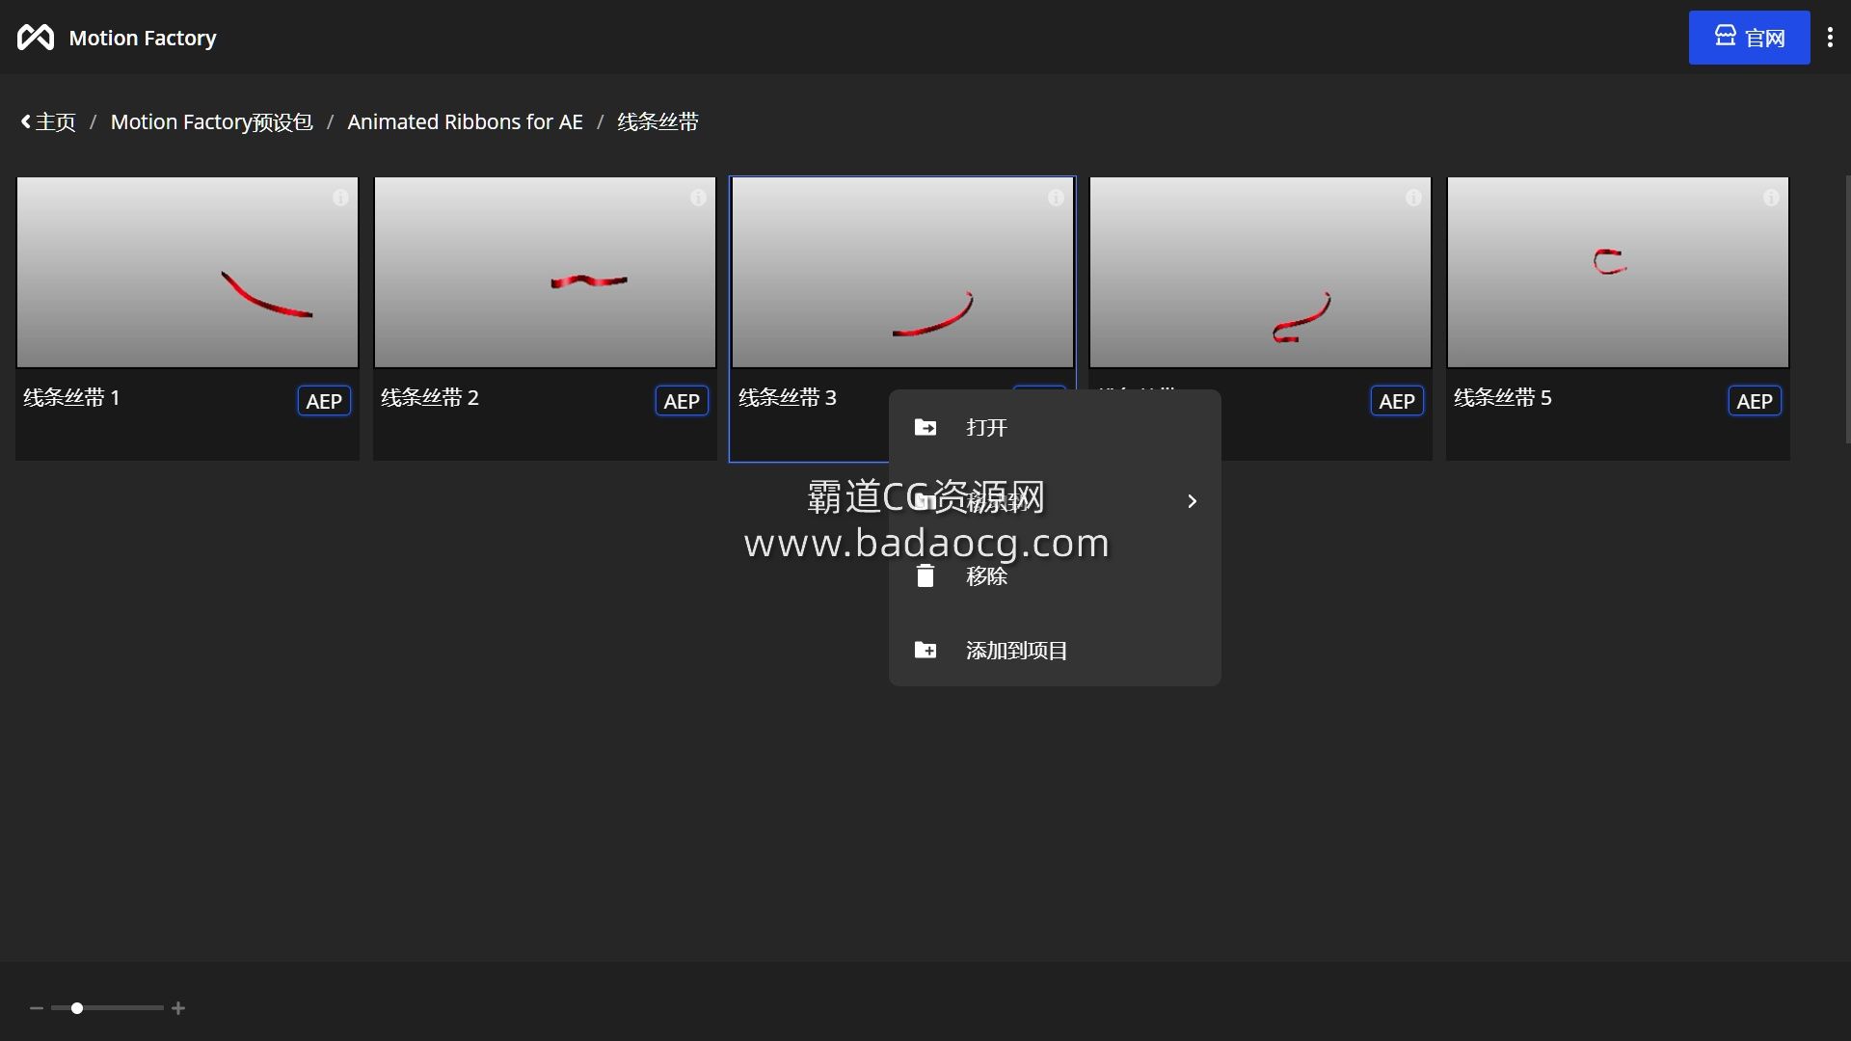Click the 线条丝带 1 title text
1851x1041 pixels.
point(71,398)
